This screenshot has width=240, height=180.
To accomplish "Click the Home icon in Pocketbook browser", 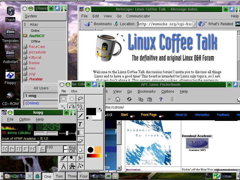I will click(x=118, y=99).
